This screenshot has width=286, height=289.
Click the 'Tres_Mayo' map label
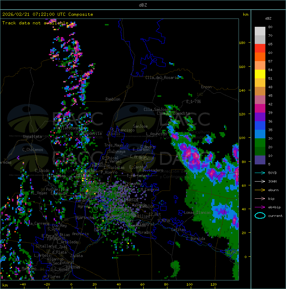point(113,145)
